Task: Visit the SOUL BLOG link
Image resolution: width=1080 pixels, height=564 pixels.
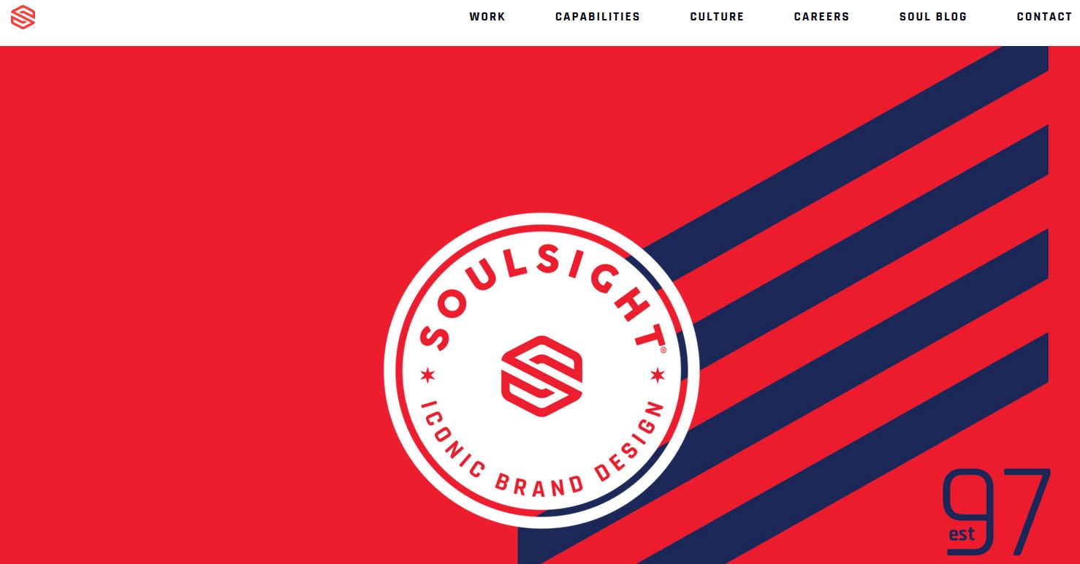Action: point(933,17)
